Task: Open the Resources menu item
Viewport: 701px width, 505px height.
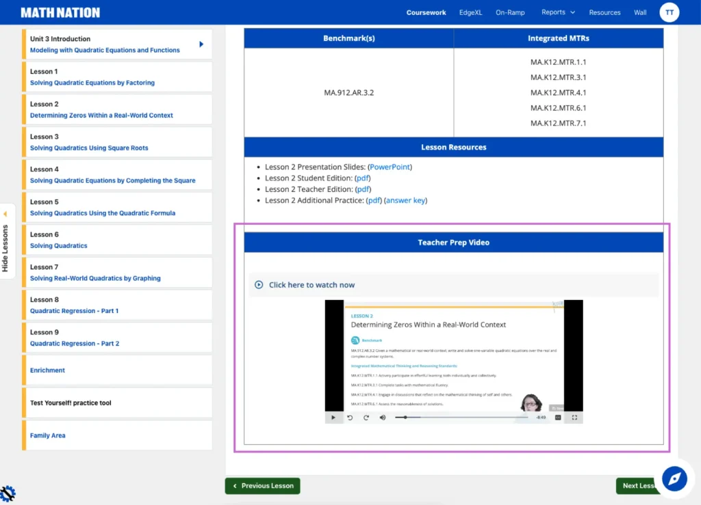Action: coord(604,12)
